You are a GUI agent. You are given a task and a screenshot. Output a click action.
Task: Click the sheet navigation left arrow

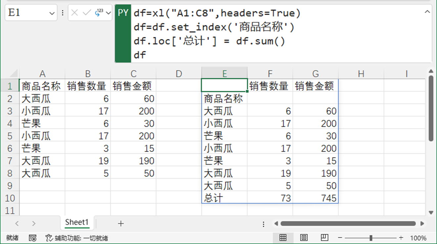coord(17,224)
